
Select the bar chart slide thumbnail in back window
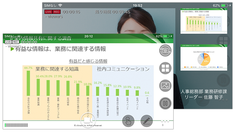pos(204,21)
